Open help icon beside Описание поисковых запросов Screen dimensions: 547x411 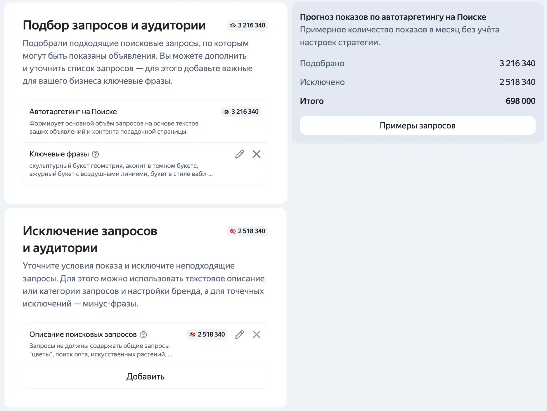143,335
